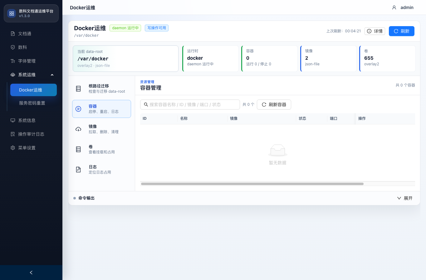Go to 字体管理

point(31,61)
